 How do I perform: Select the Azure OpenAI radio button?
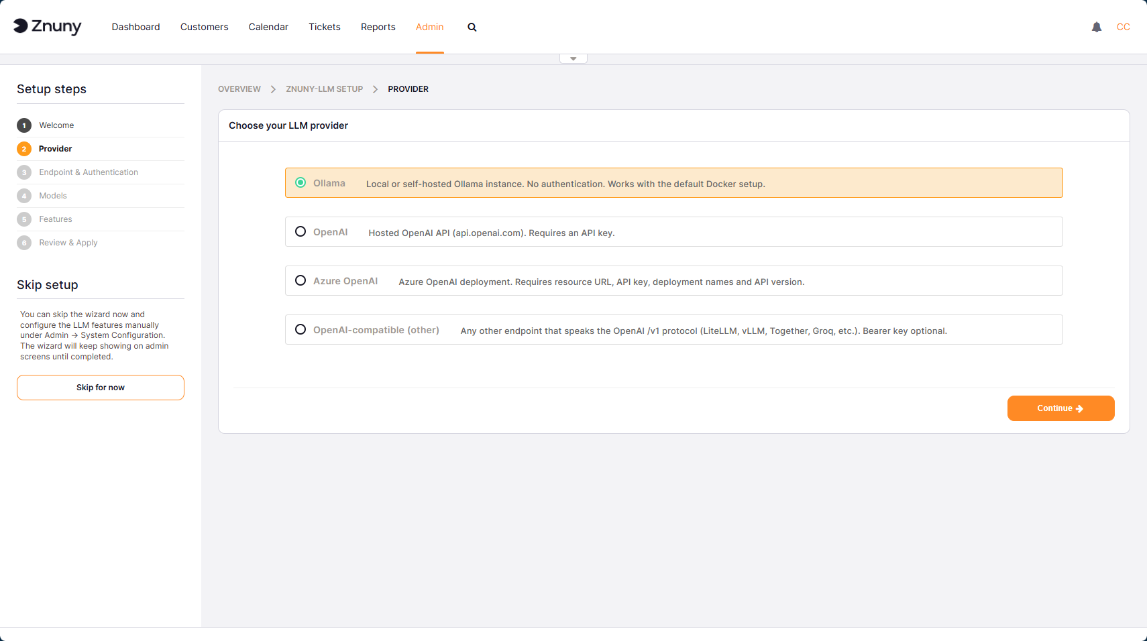(301, 280)
